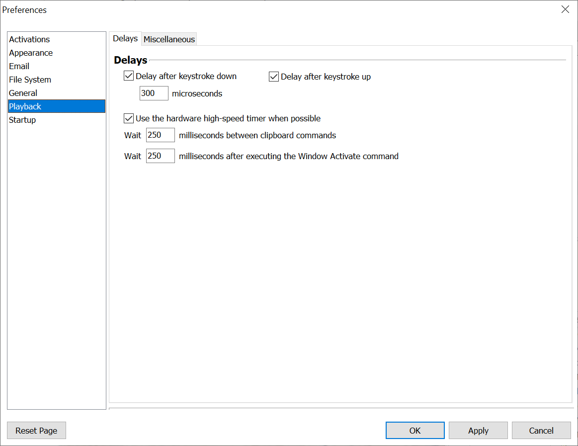Click the Apply button
Image resolution: width=578 pixels, height=446 pixels.
pyautogui.click(x=478, y=431)
